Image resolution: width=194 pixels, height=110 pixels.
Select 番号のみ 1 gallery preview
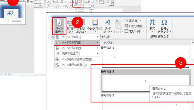coord(145,60)
